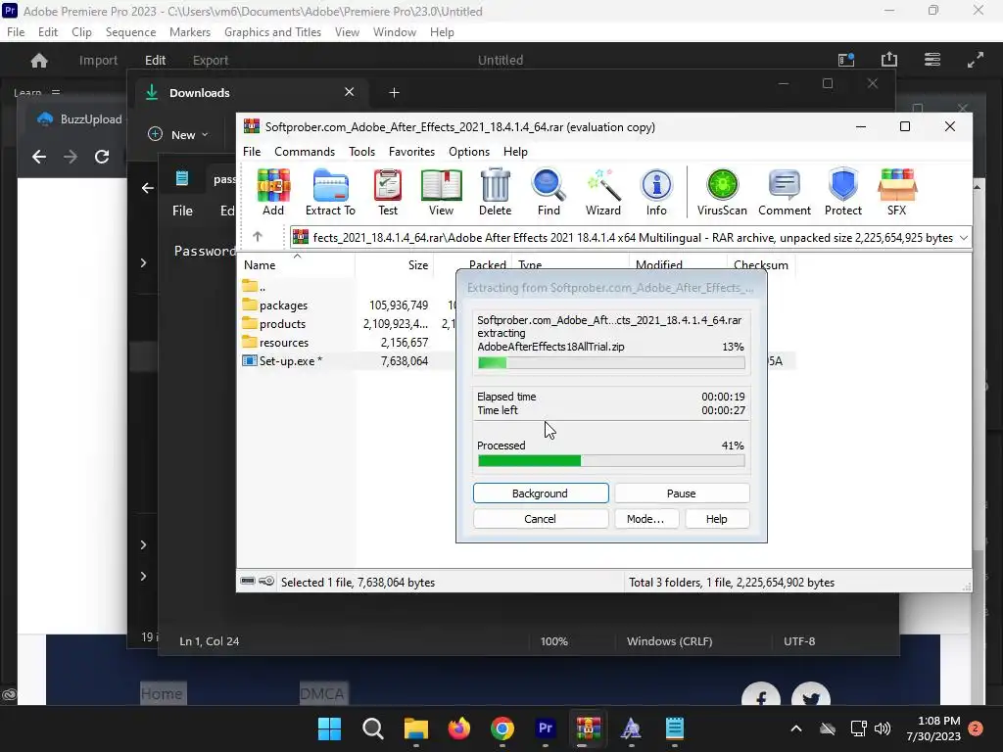Select the resources folder
1003x752 pixels.
pyautogui.click(x=275, y=342)
